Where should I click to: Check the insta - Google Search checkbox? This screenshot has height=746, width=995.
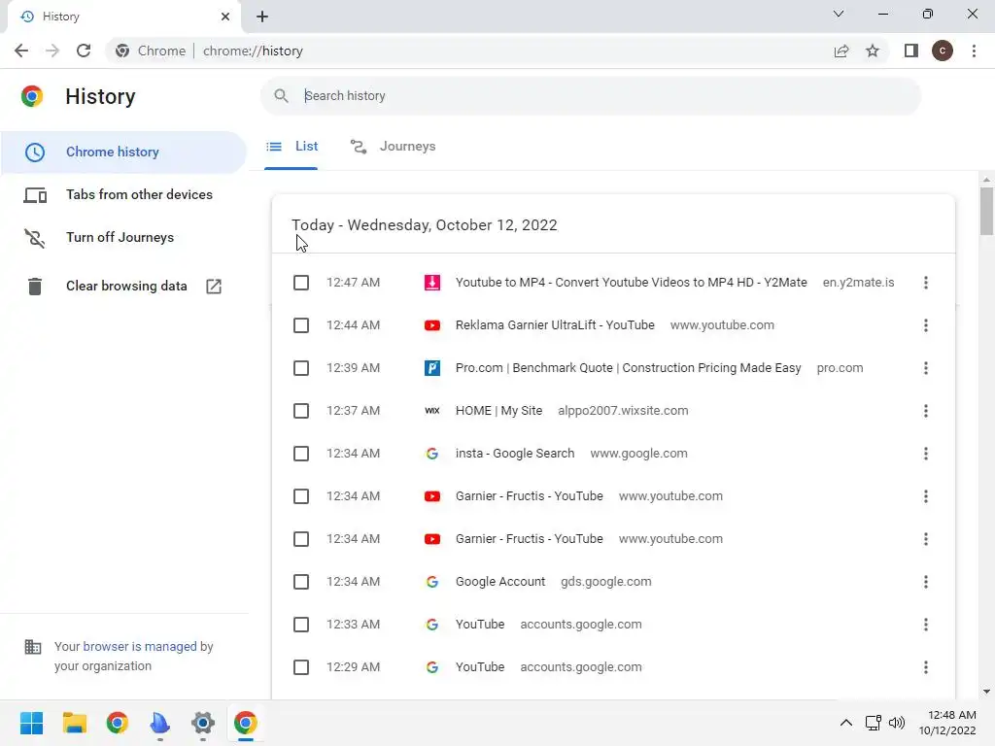(301, 454)
